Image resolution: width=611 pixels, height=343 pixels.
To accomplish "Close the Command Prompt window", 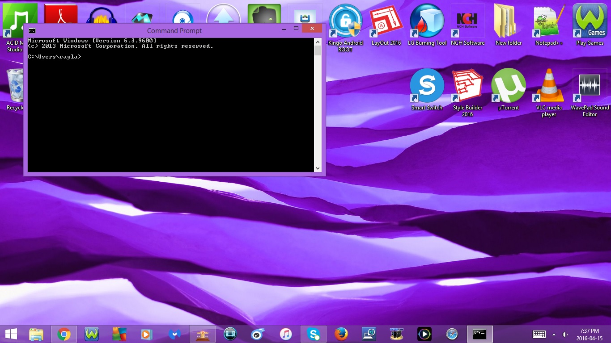I will click(x=312, y=29).
